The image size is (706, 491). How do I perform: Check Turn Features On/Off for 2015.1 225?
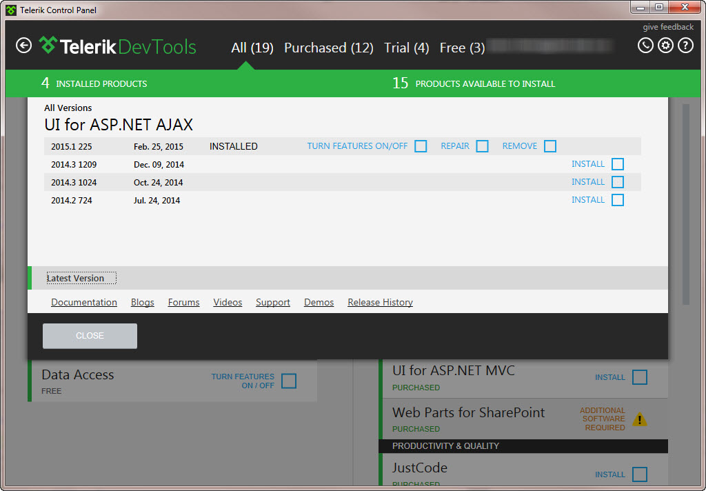pyautogui.click(x=421, y=146)
